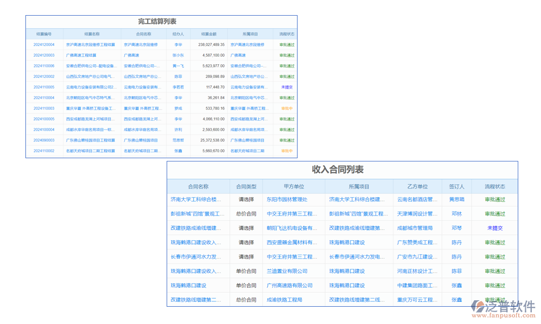Sort by the 结算编号 column header

44,33
